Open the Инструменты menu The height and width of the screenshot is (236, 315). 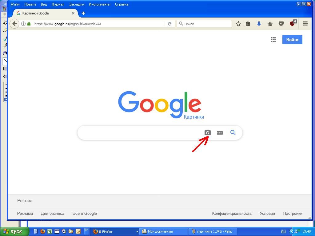(99, 4)
